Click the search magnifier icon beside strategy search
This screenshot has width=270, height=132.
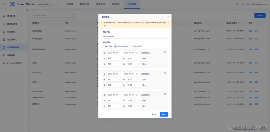[74, 15]
